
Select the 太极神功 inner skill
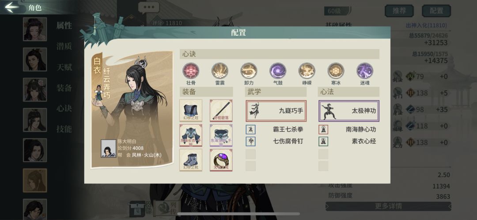(x=349, y=111)
